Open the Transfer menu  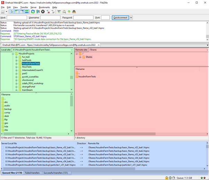point(24,7)
